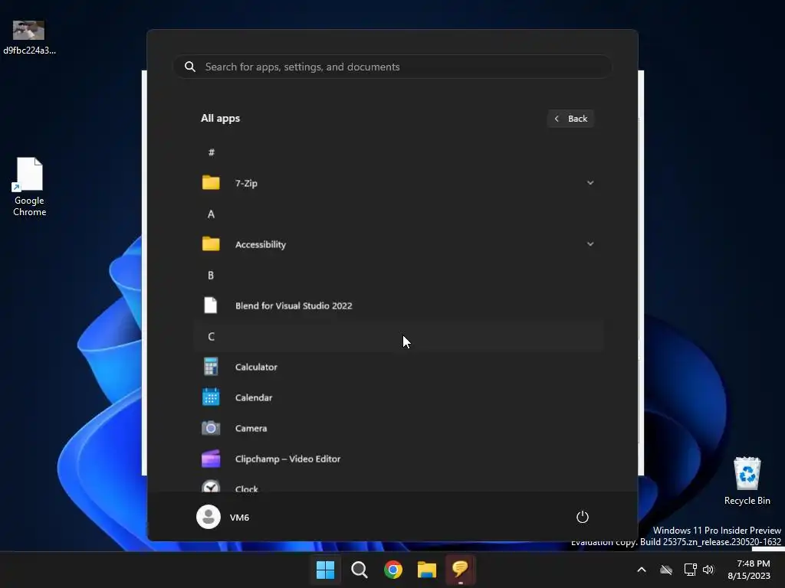Open the Clock app icon
Screen dimensions: 785x588
211,486
